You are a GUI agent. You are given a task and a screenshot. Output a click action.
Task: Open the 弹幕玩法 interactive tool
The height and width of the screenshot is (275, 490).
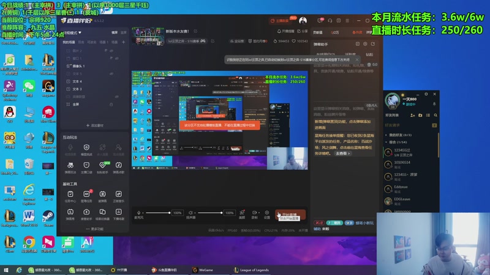tap(70, 167)
